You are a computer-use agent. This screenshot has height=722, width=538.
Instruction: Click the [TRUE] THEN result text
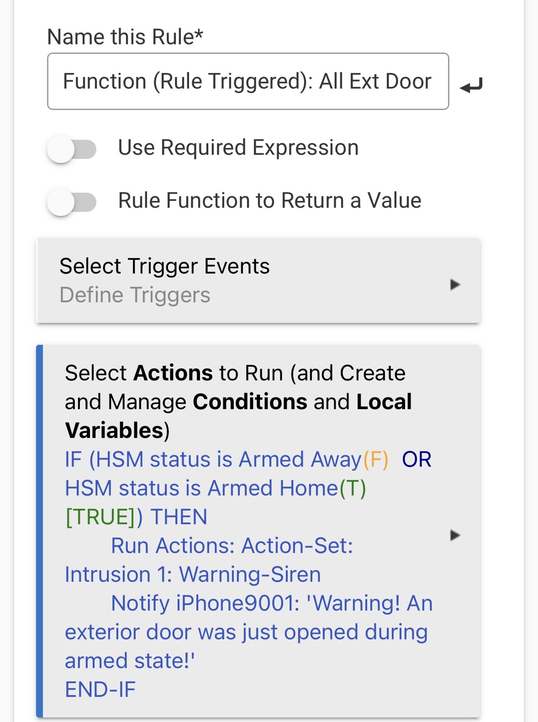(x=136, y=517)
